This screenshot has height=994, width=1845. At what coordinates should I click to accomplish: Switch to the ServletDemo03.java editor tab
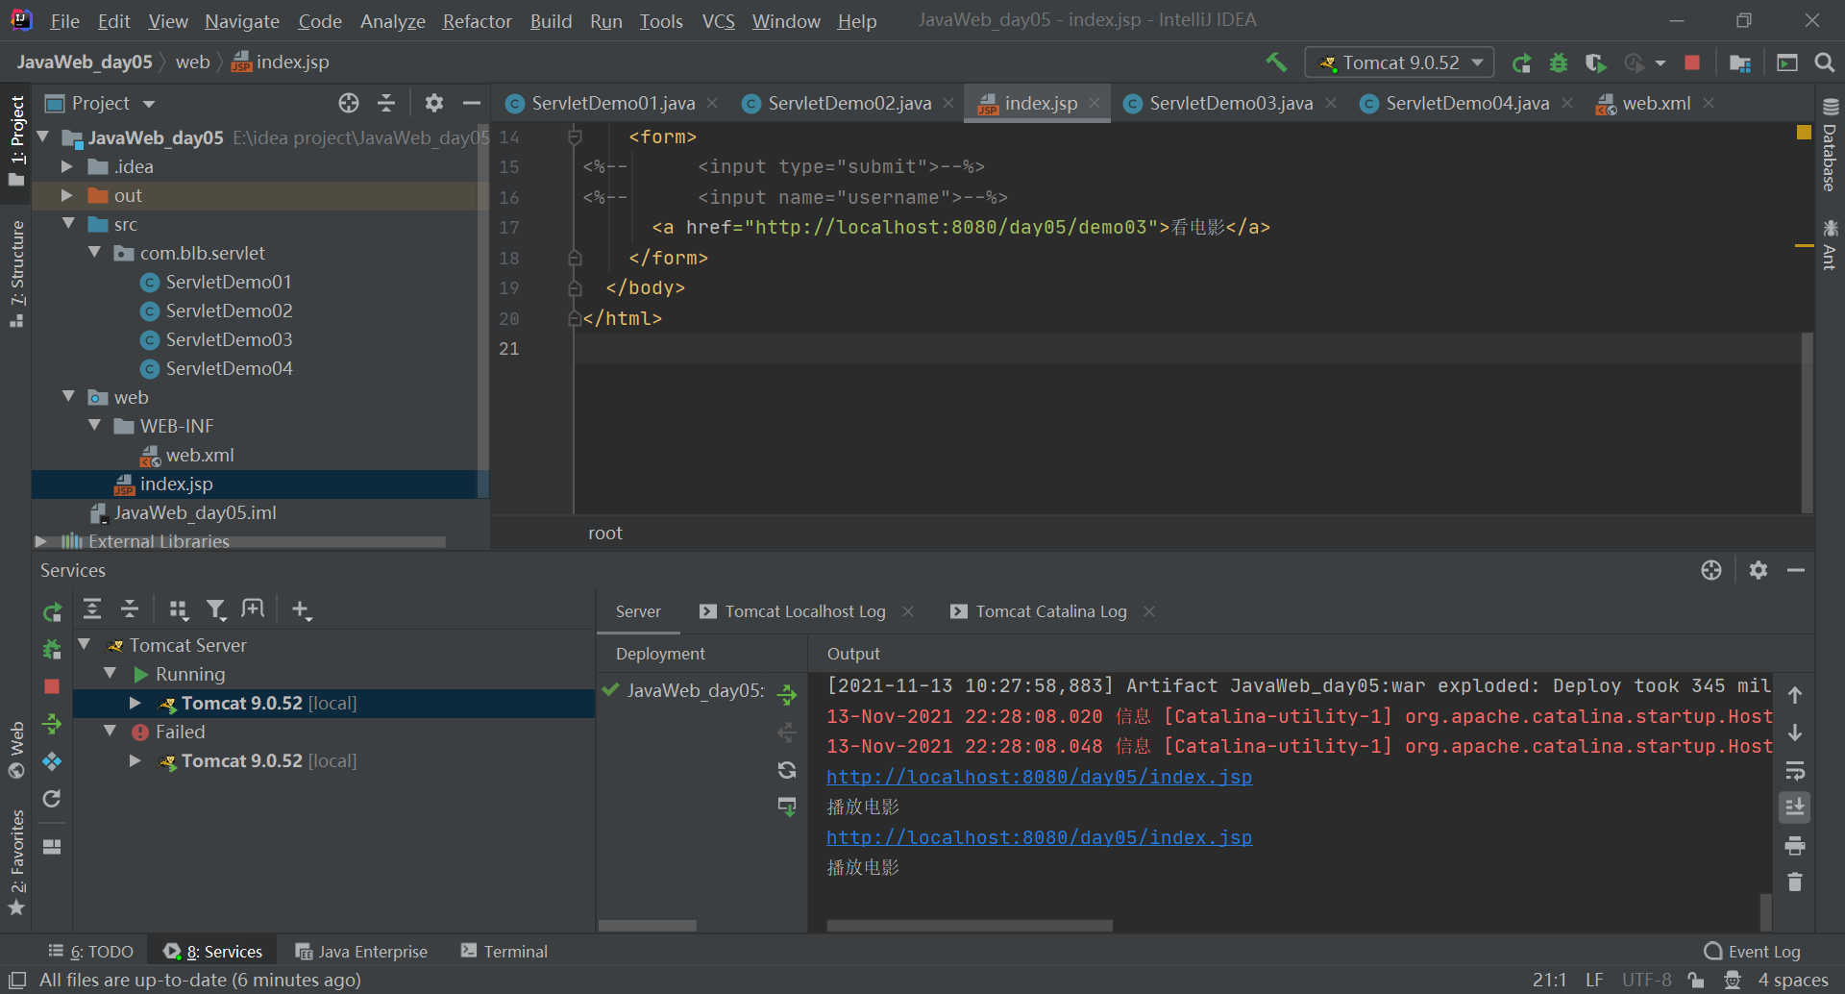point(1230,103)
